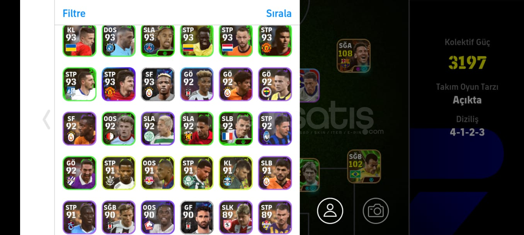Select the SĞA 108 Barcelona player card

click(x=353, y=55)
